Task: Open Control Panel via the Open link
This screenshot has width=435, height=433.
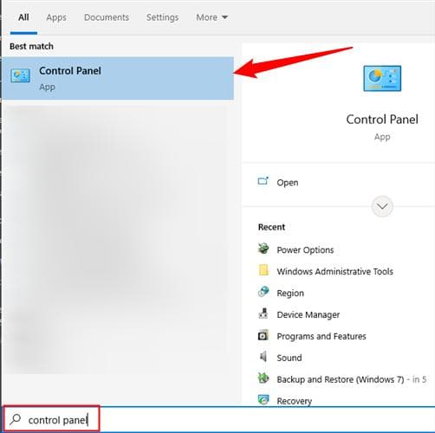Action: point(288,183)
